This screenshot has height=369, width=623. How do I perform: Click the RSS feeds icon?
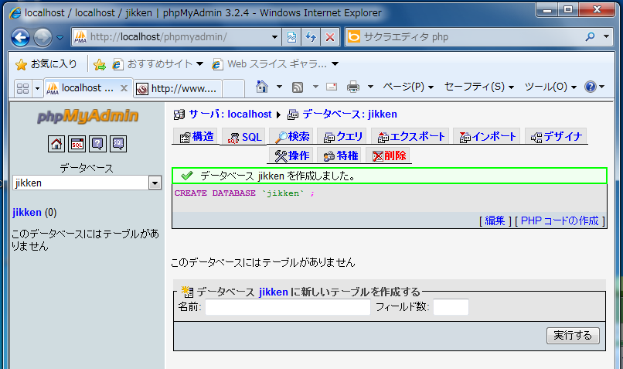[297, 87]
